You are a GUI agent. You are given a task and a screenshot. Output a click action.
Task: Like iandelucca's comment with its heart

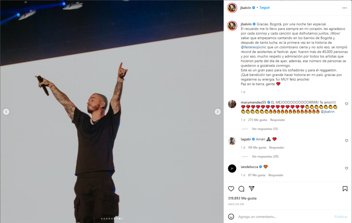(346, 168)
